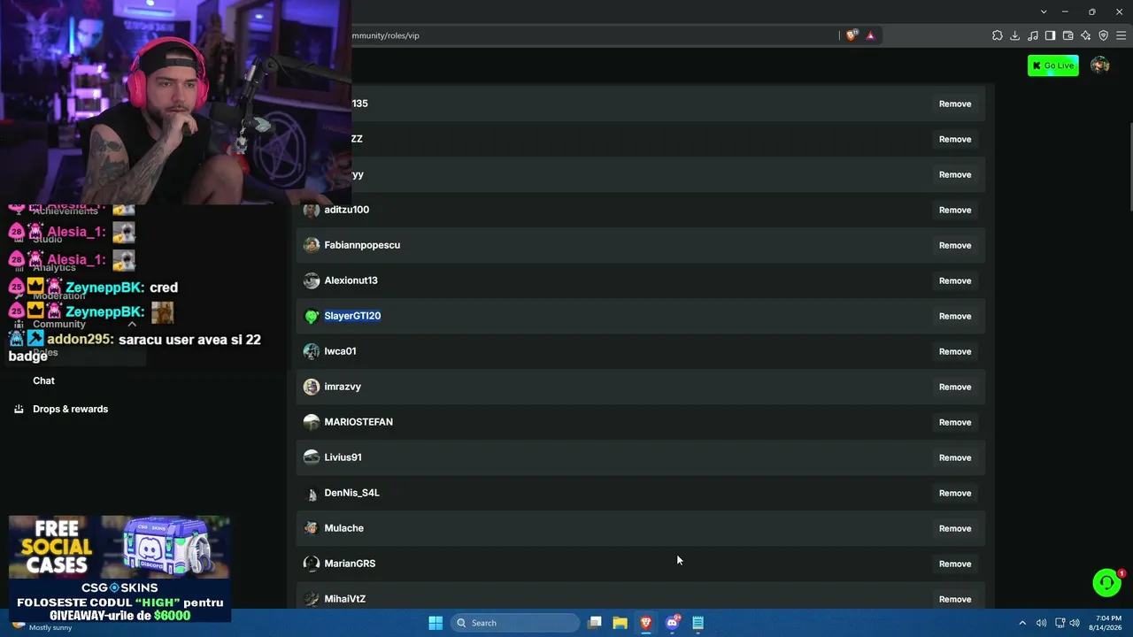The height and width of the screenshot is (637, 1133).
Task: Collapse the Community section chevron
Action: tap(132, 324)
